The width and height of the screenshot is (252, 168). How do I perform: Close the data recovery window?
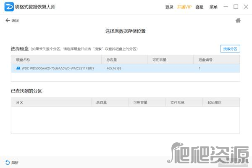[x=246, y=7]
